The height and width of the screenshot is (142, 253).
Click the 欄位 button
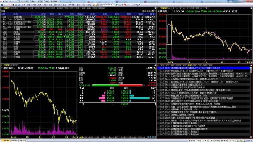[154, 11]
